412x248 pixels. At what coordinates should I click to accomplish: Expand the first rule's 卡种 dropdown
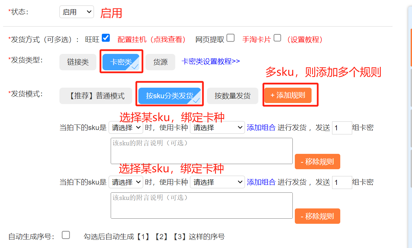tap(217, 128)
